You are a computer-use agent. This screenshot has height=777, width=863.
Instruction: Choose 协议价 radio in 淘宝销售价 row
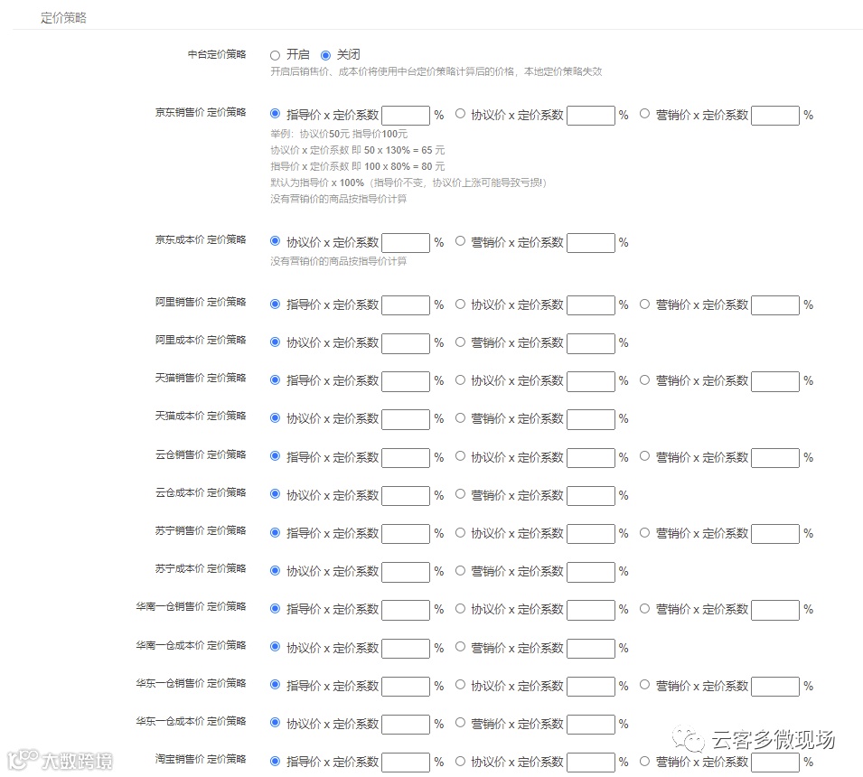460,761
